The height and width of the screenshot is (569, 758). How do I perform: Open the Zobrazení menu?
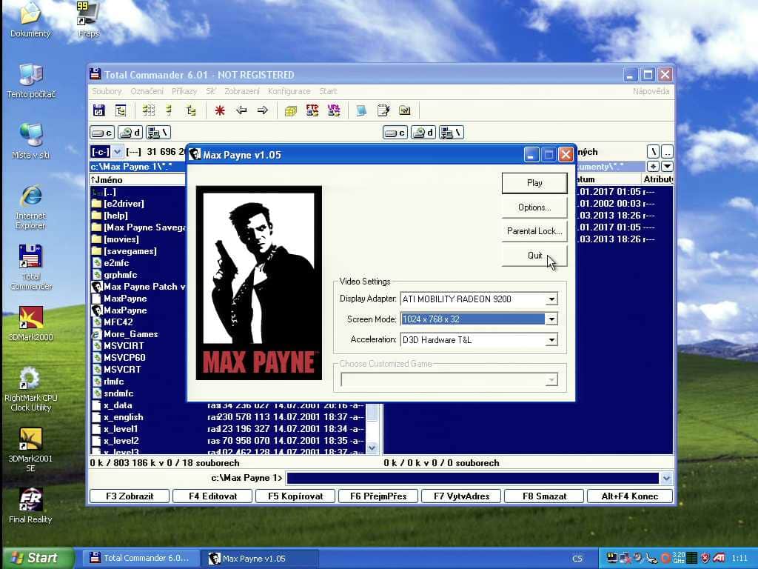242,91
